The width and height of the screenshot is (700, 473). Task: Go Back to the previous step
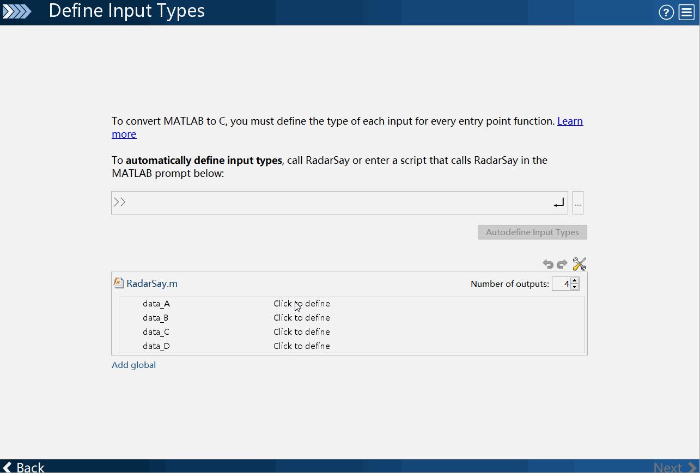pos(23,467)
